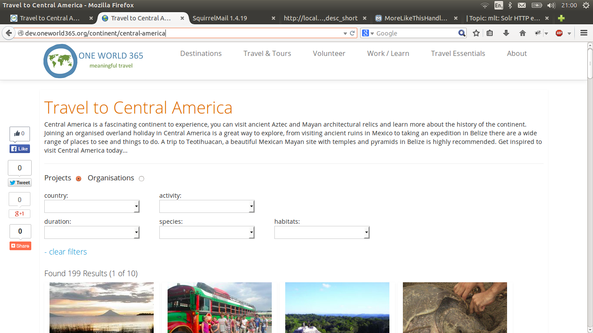This screenshot has width=593, height=333.
Task: Expand the country dropdown
Action: tap(92, 207)
